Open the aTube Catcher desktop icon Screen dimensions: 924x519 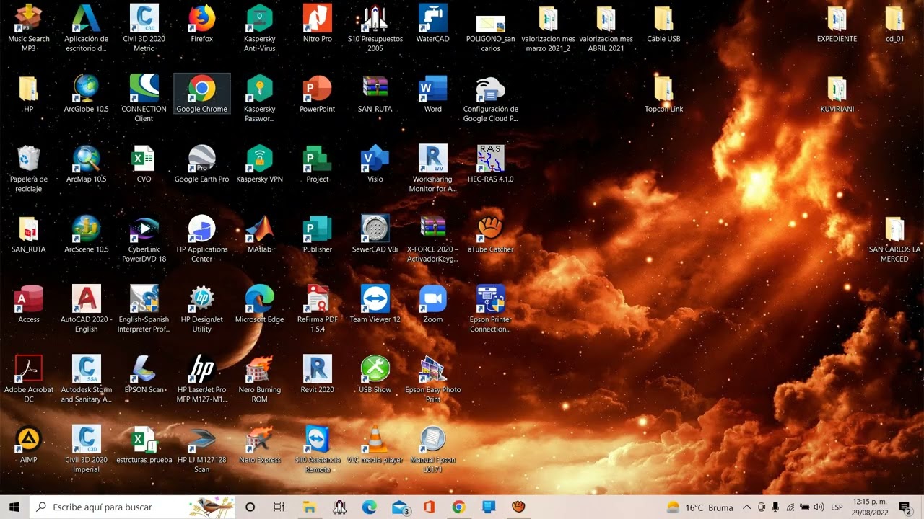coord(491,234)
